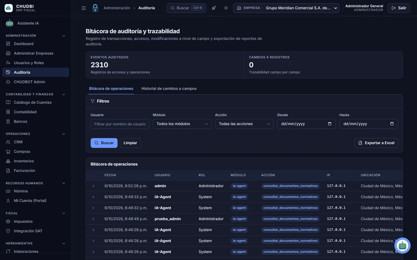Switch to Historial de cambios a campos tab

click(169, 89)
